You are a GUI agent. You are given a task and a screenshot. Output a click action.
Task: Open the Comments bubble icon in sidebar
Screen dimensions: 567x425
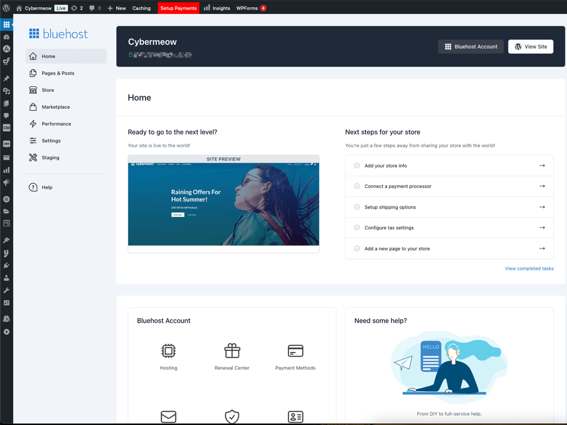pos(7,116)
